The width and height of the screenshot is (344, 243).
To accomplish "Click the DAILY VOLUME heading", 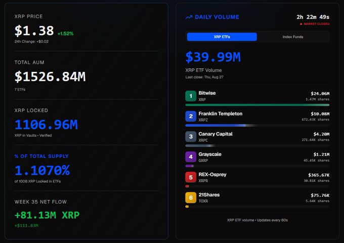I will [217, 17].
